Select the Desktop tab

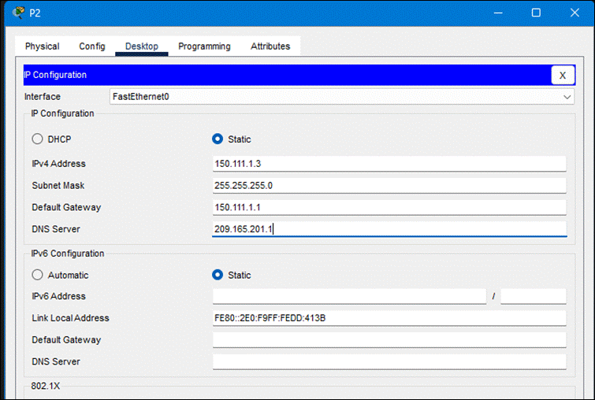pos(142,46)
